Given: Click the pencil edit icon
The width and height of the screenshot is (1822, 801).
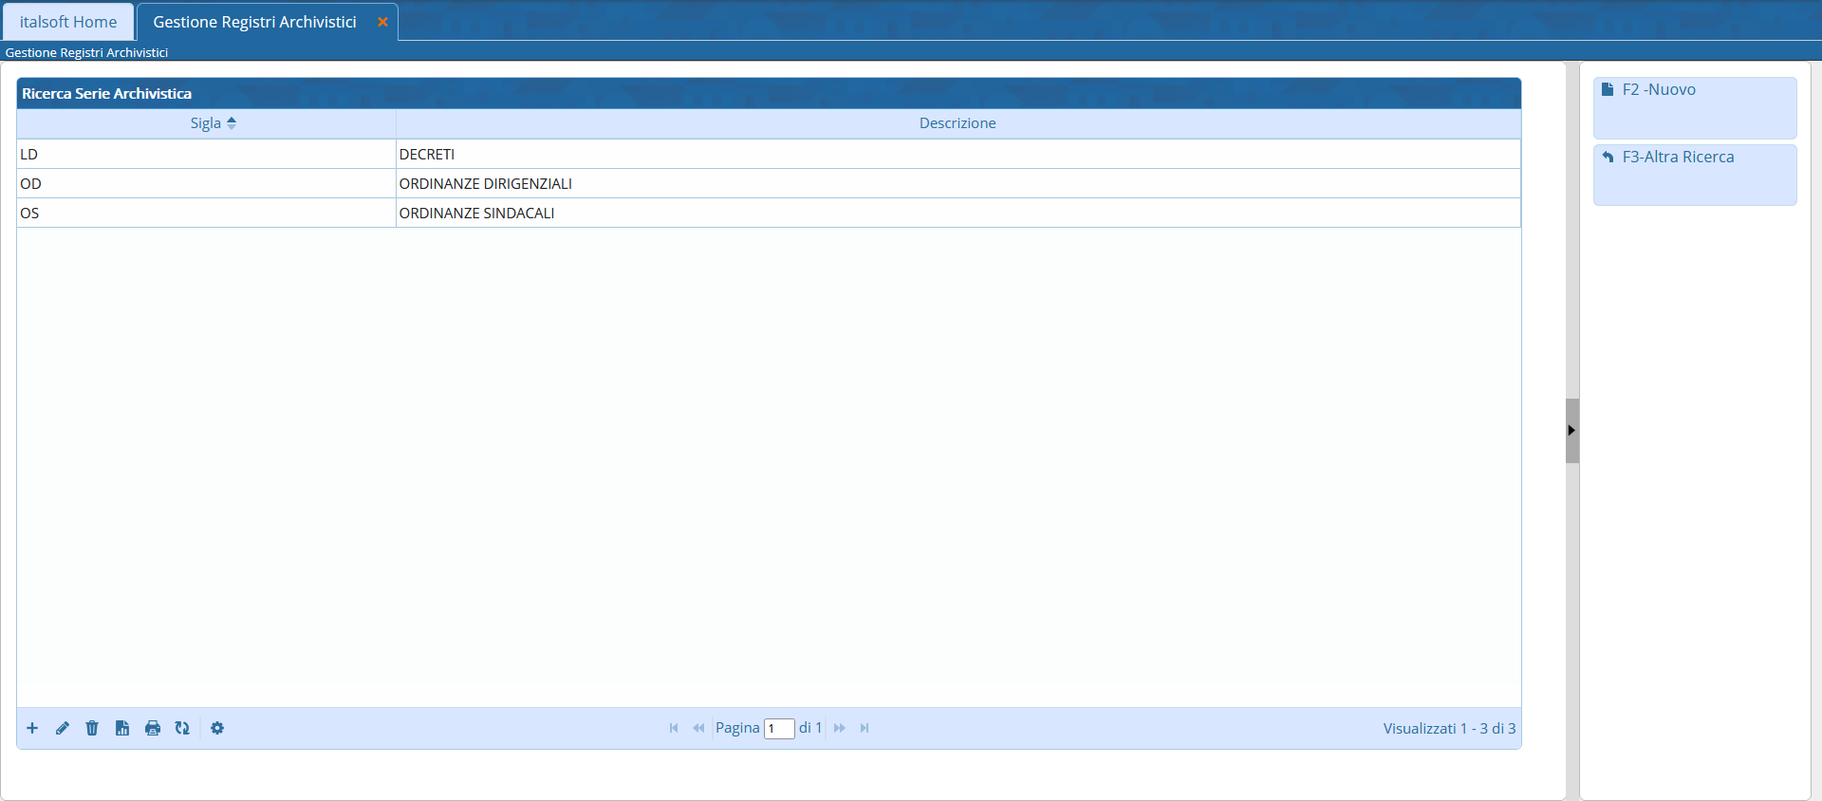Looking at the screenshot, I should tap(63, 728).
